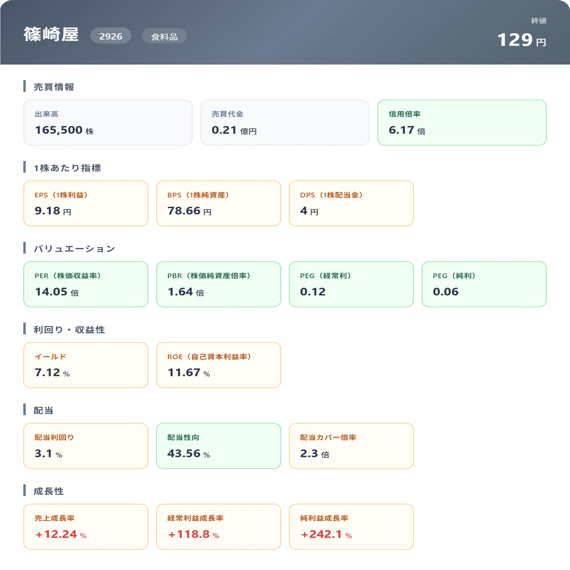Select the 配当性向 card
This screenshot has width=570, height=570.
coord(219,446)
